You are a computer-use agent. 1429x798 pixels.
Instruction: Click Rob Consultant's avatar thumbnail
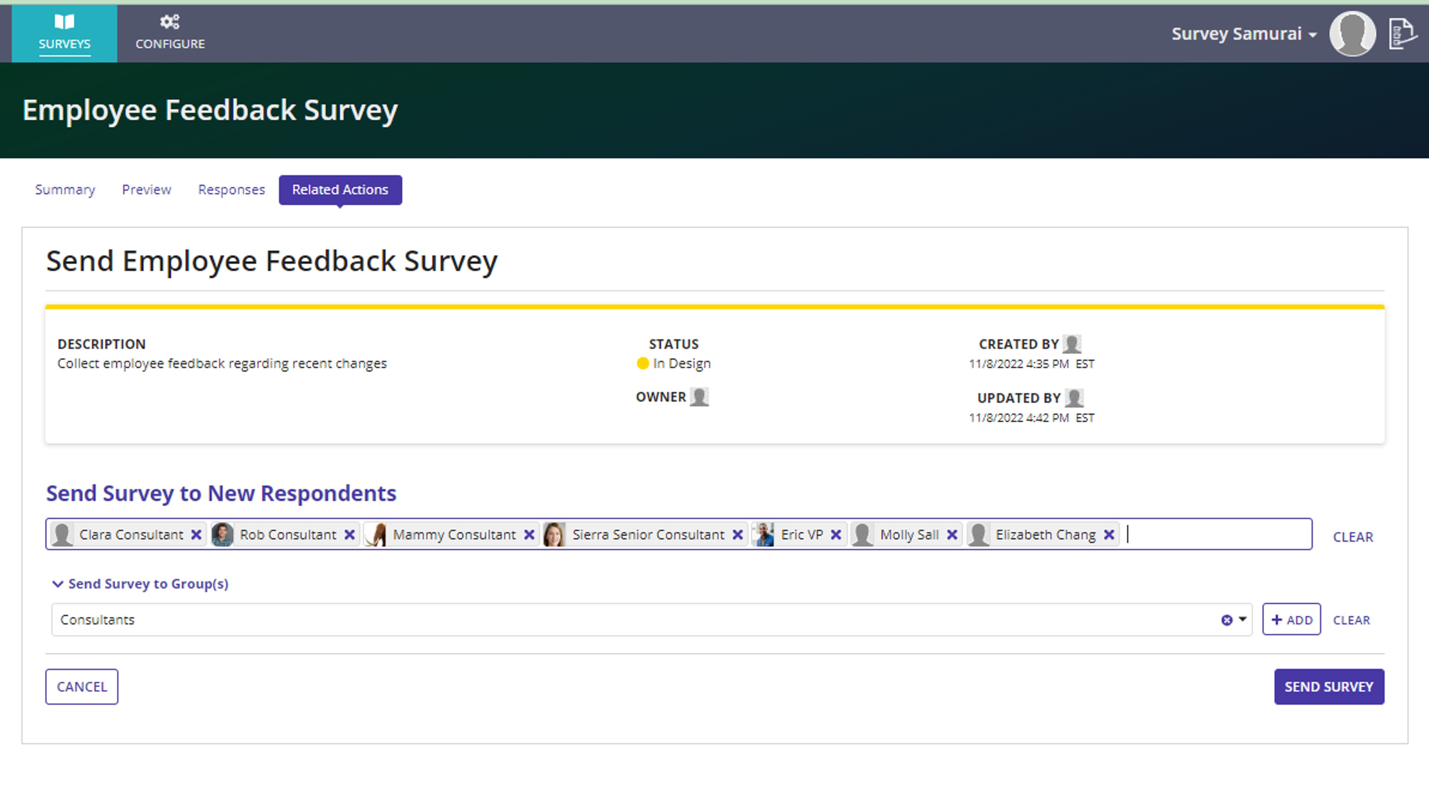223,534
